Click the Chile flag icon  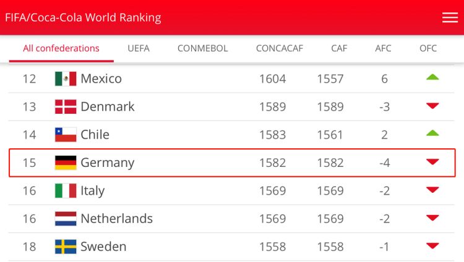pyautogui.click(x=66, y=134)
